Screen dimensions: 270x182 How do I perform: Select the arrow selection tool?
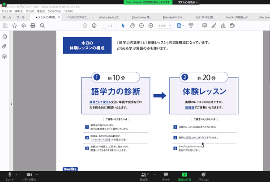pyautogui.click(x=123, y=26)
